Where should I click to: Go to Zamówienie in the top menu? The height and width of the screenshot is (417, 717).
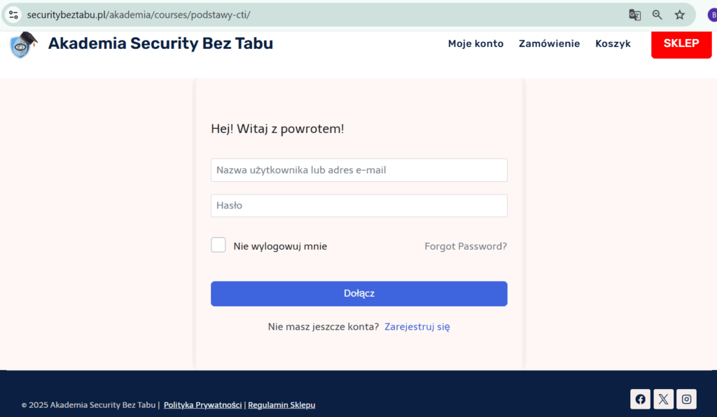point(549,43)
